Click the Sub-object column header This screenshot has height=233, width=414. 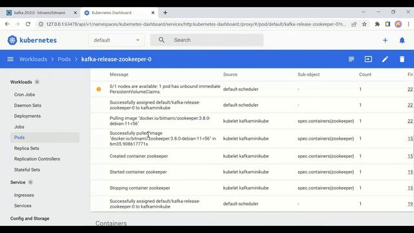click(309, 74)
